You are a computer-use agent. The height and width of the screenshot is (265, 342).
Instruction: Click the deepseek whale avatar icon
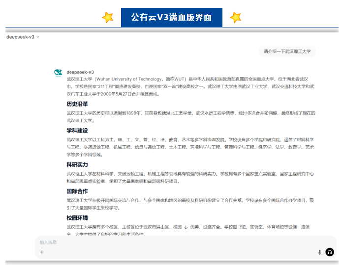[x=58, y=73]
